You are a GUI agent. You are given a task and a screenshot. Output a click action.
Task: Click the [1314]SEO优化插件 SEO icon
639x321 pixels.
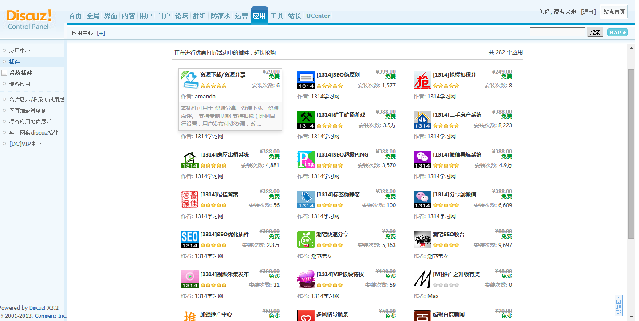tap(189, 239)
